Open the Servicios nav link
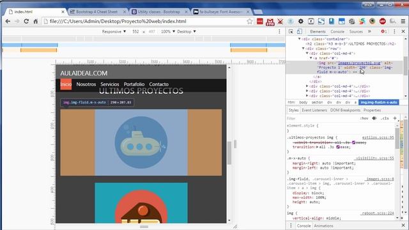This screenshot has height=230, width=409. click(x=110, y=84)
